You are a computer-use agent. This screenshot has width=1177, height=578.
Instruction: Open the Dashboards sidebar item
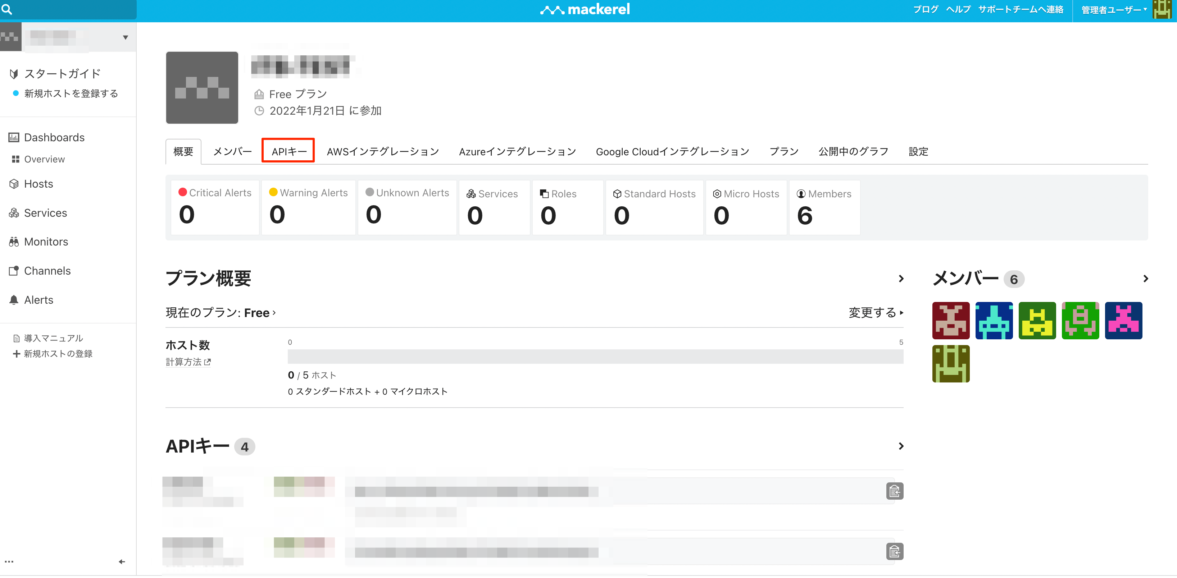(54, 137)
